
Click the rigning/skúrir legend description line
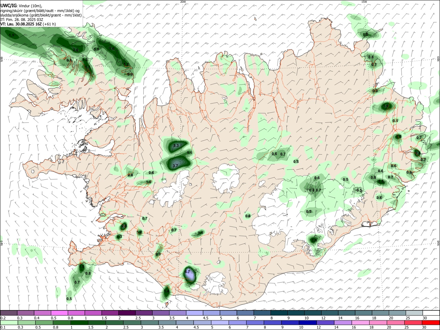40,11
